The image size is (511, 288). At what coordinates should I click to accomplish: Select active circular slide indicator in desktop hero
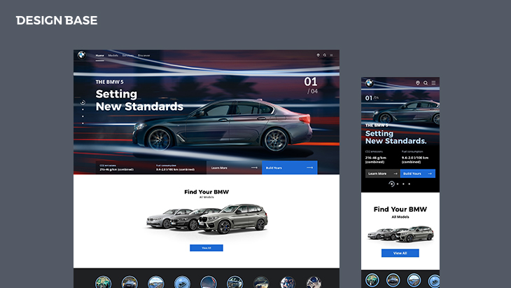tap(83, 102)
